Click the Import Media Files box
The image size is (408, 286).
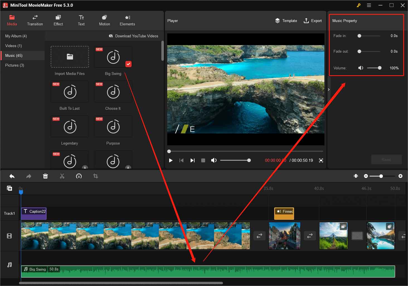coord(70,57)
